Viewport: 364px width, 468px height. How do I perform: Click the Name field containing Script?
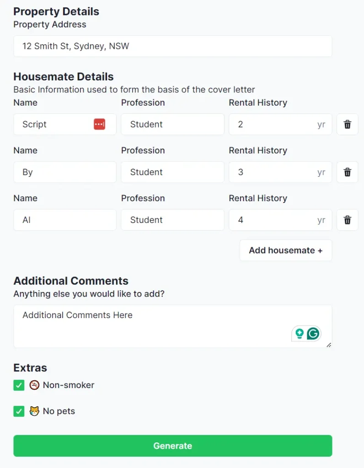coord(55,124)
